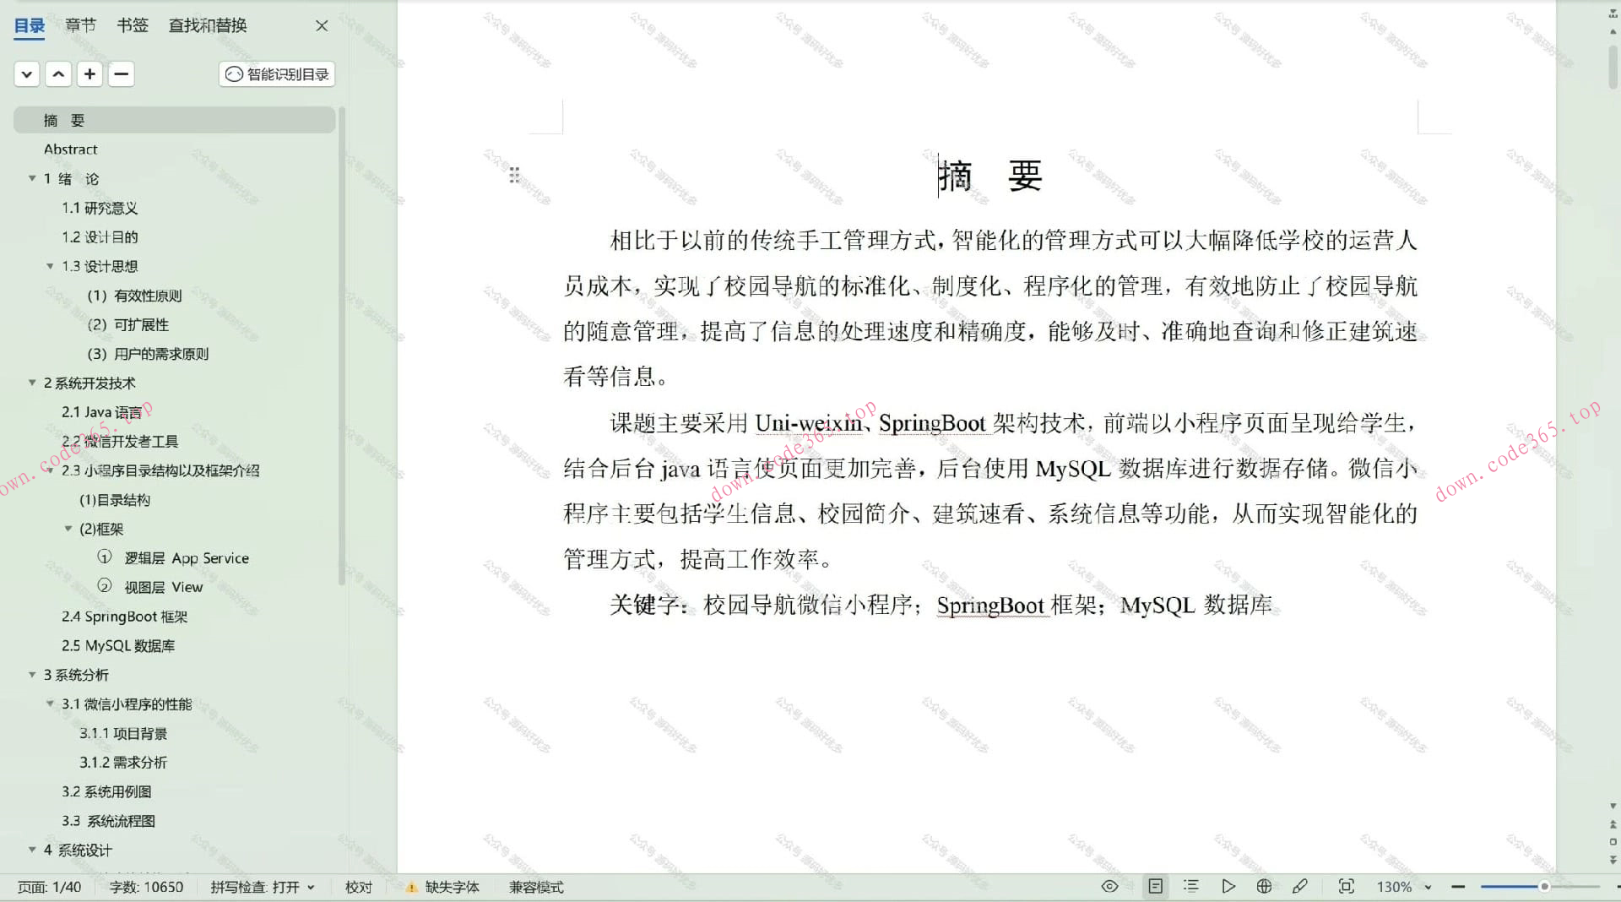Start presentation with the play icon
This screenshot has height=902, width=1621.
[1228, 886]
